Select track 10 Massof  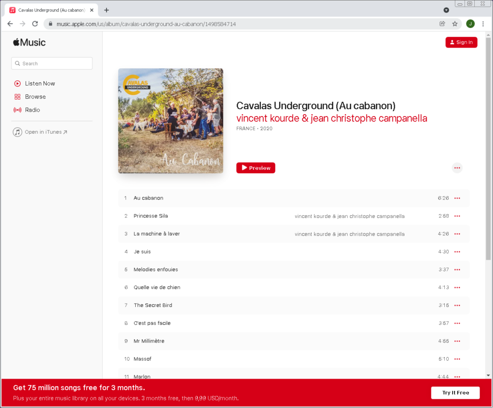tap(294, 359)
